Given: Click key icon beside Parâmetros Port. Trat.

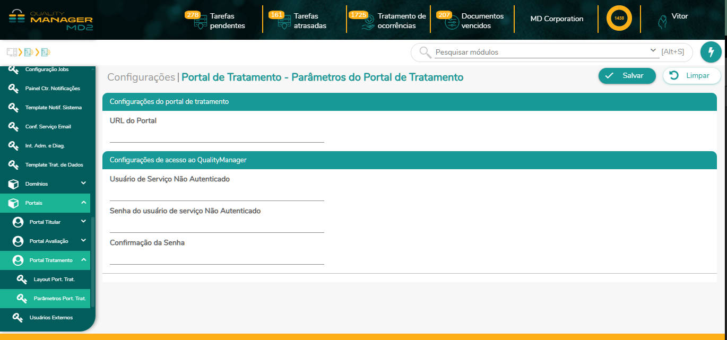Looking at the screenshot, I should pos(22,299).
